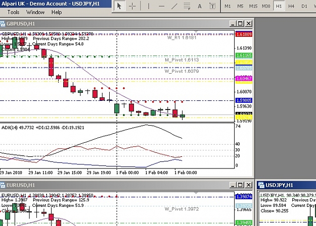Choose the vertical line drawing tool
The height and width of the screenshot is (226, 316).
coord(149,6)
